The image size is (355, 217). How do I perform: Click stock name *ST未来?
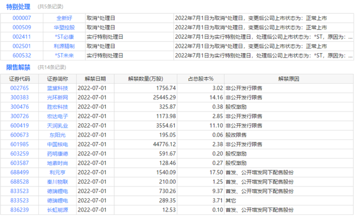point(64,55)
